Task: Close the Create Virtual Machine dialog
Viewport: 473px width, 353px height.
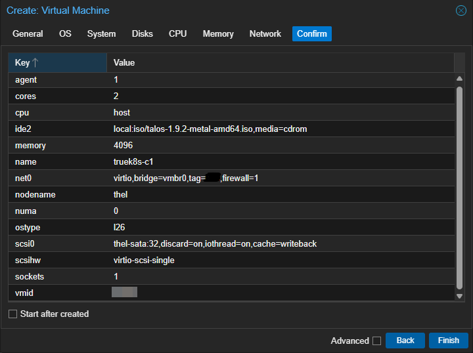Action: (x=461, y=10)
